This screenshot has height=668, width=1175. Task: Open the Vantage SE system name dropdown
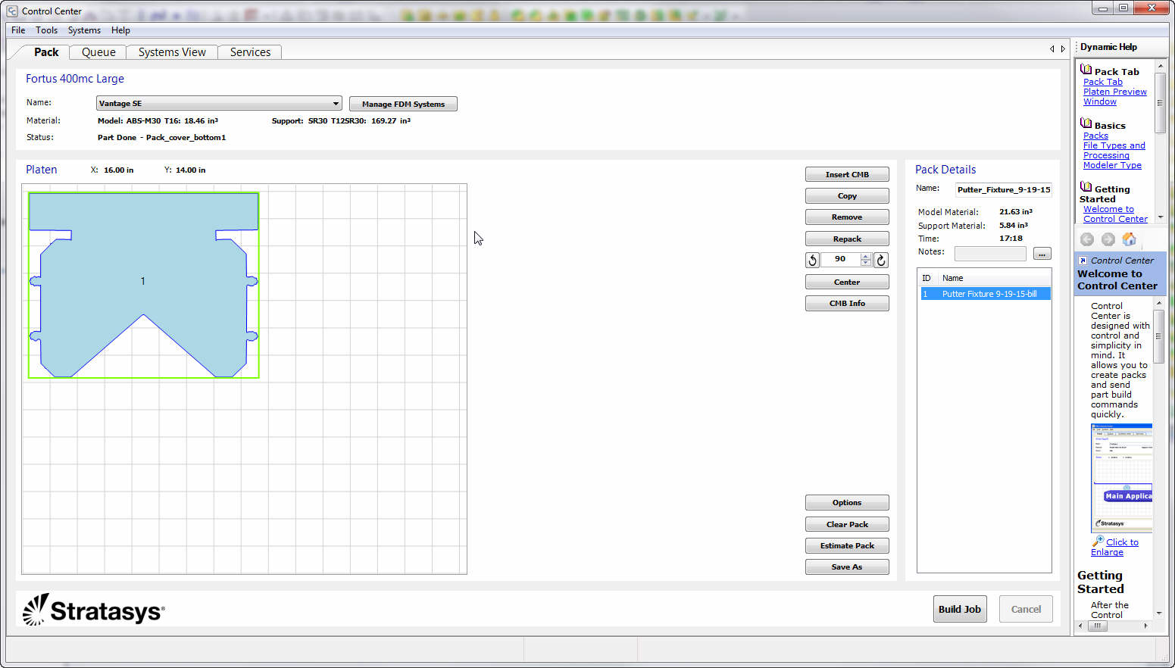336,104
